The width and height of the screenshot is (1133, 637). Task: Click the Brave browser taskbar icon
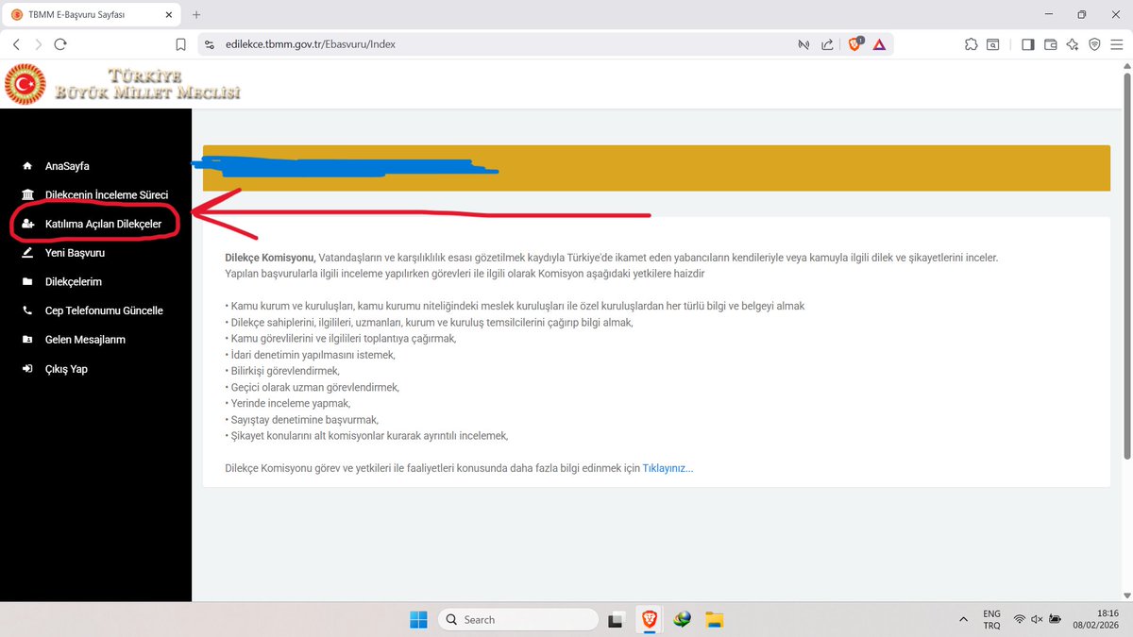click(x=649, y=619)
